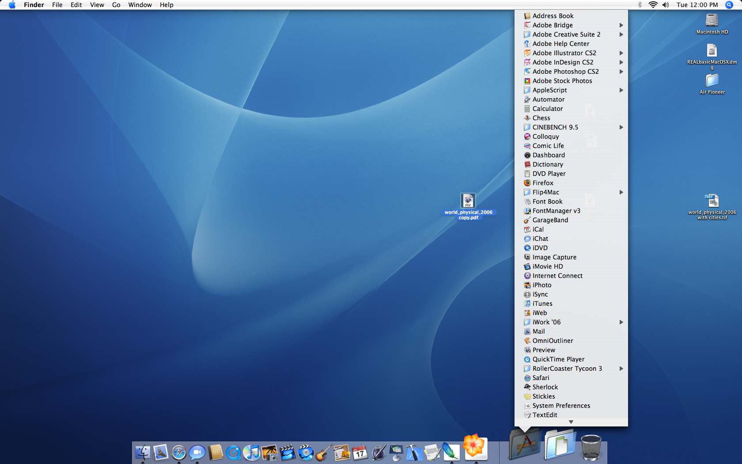Open Address Book icon in the Dock
Screen dimensions: 742x464
pyautogui.click(x=216, y=453)
